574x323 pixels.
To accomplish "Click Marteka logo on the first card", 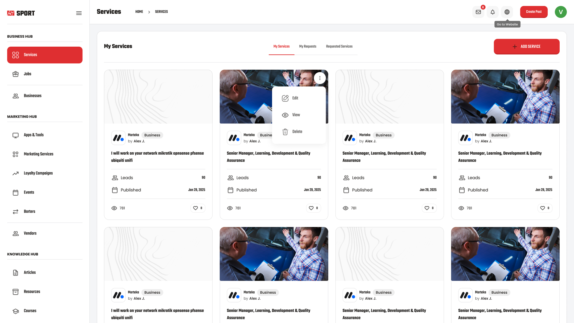I will pyautogui.click(x=118, y=138).
